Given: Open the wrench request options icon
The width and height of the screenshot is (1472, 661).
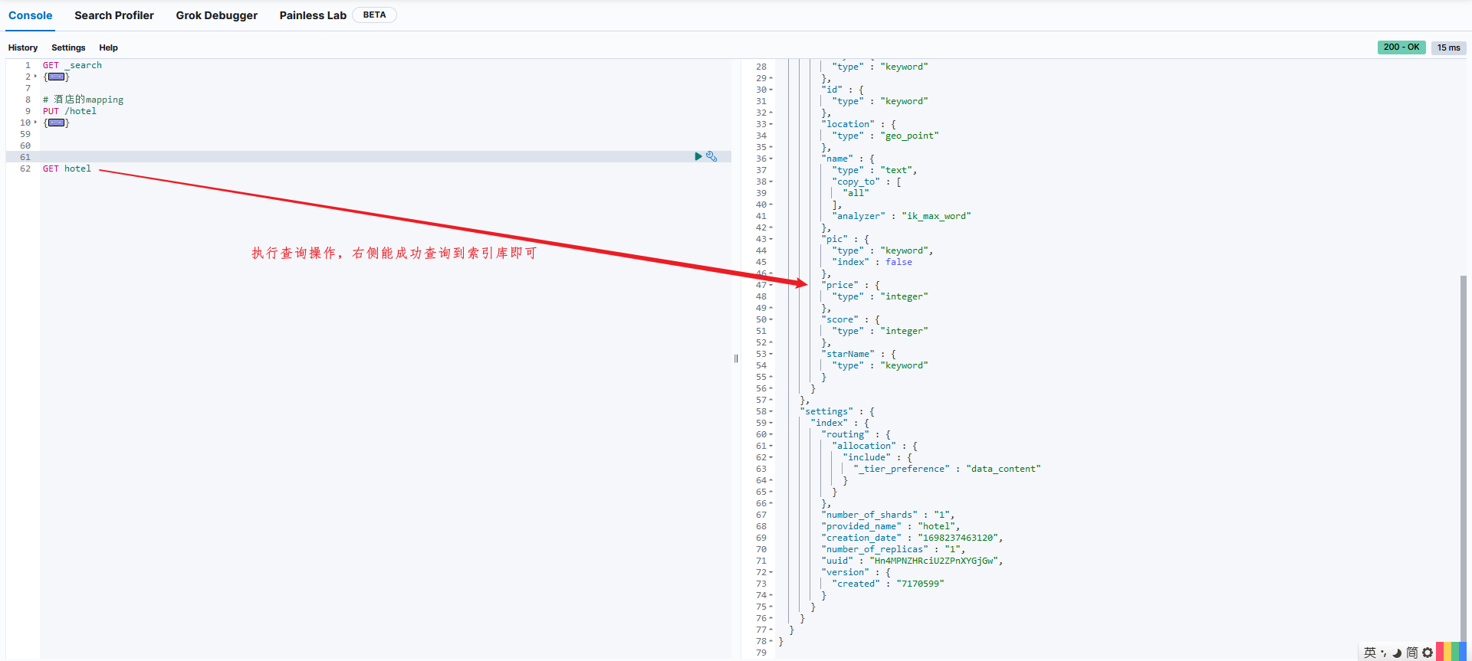Looking at the screenshot, I should pos(711,156).
